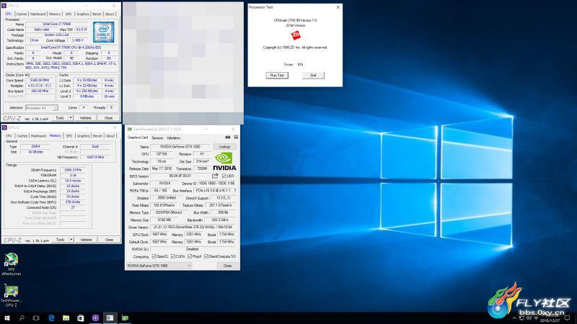Open Windows Store from the taskbar
The image size is (577, 324).
point(81,318)
